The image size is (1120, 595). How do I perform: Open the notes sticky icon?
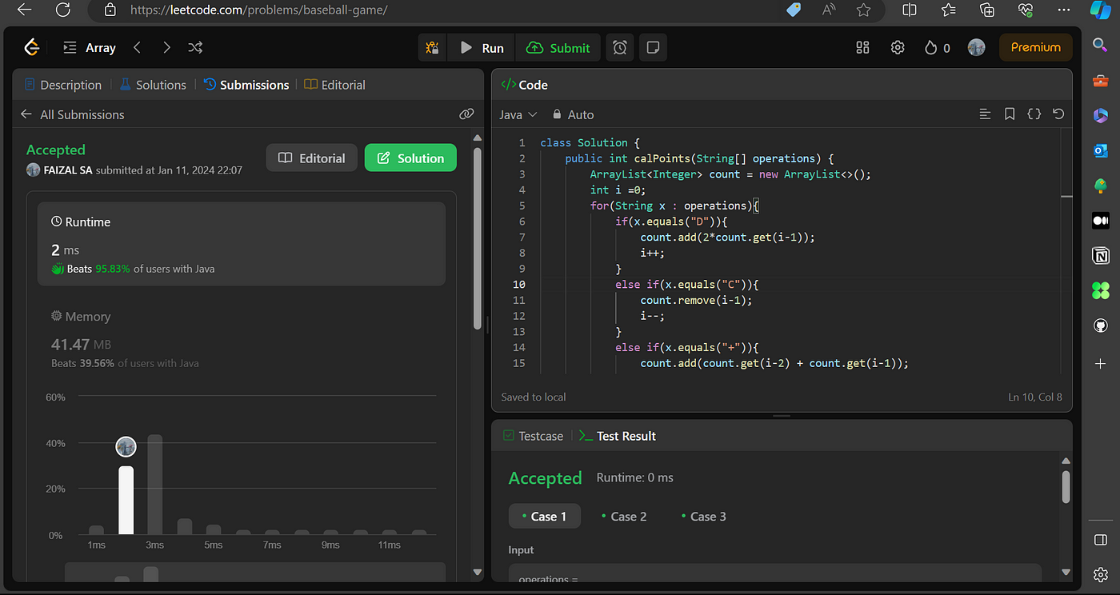coord(653,48)
